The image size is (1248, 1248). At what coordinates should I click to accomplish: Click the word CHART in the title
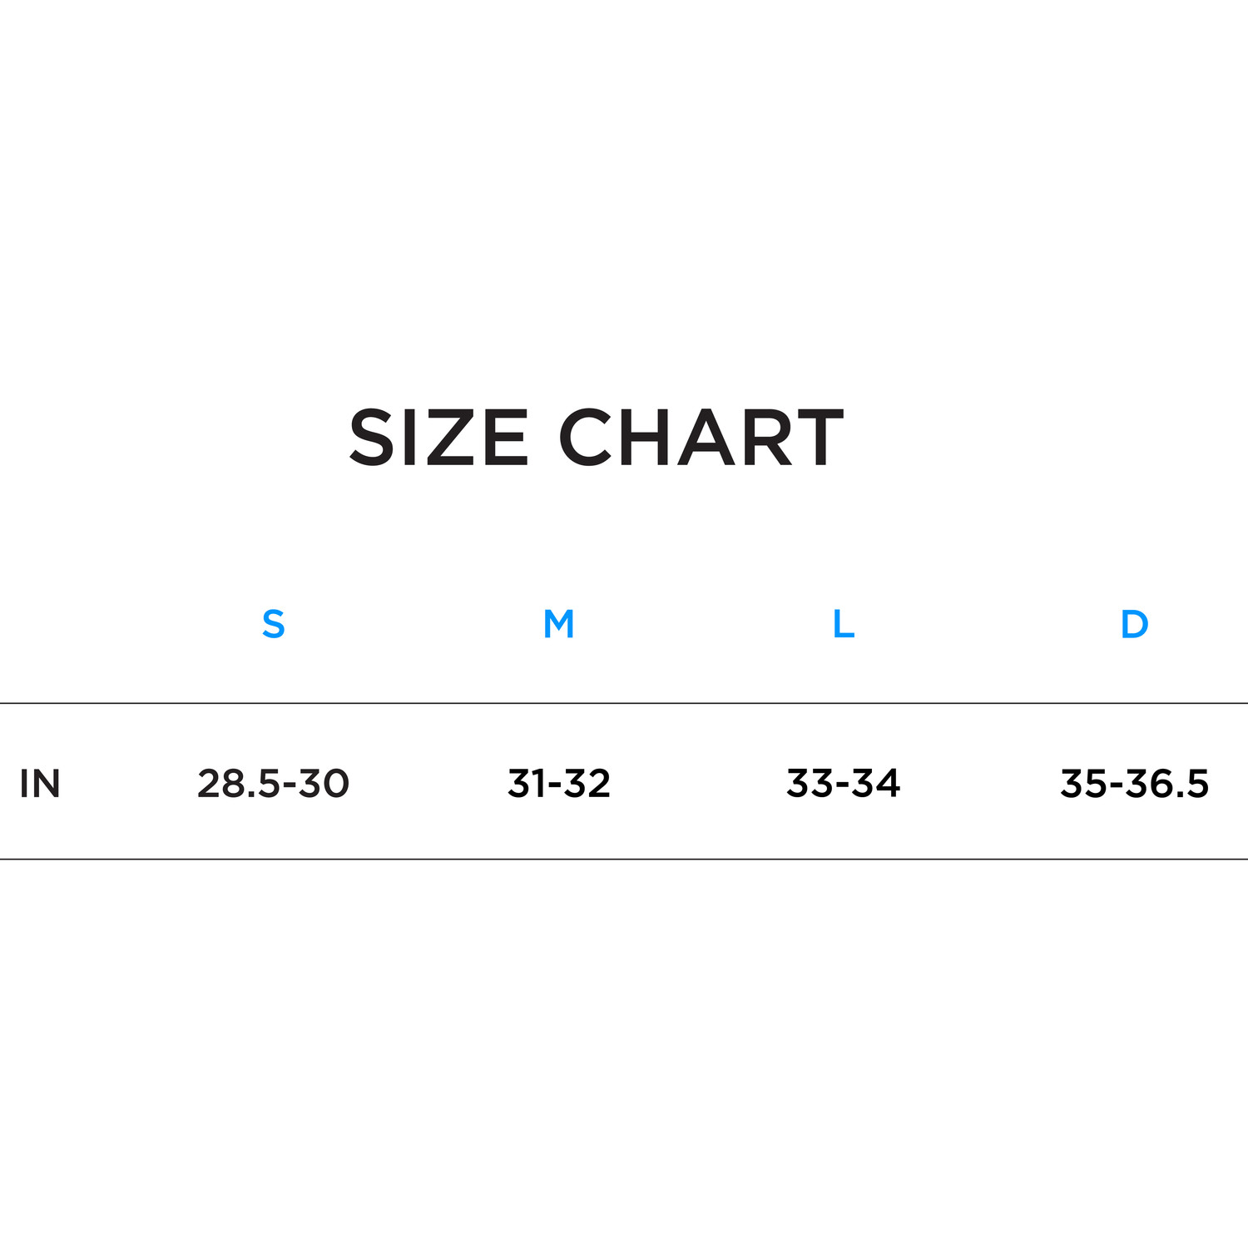701,438
